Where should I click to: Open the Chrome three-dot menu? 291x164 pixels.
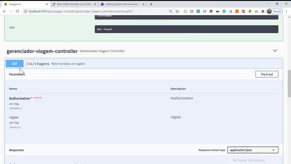(286, 11)
